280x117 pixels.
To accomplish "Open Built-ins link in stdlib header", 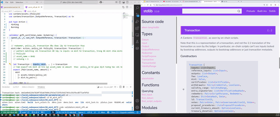I will tap(262, 11).
